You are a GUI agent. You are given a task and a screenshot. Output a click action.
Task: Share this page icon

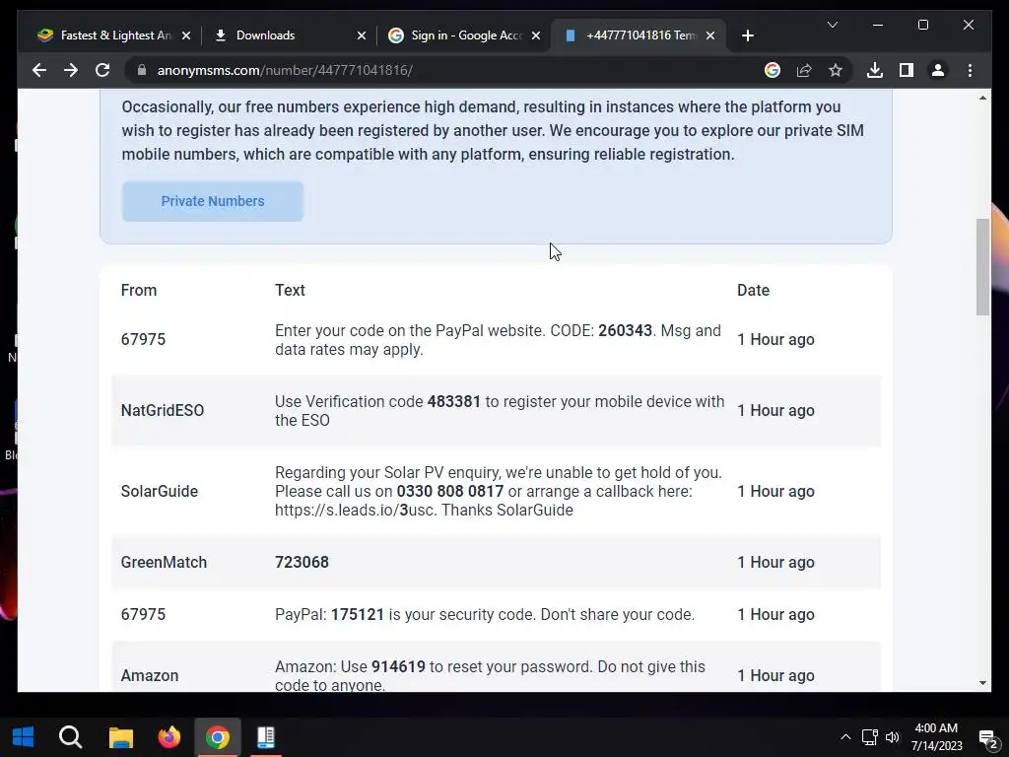point(804,70)
